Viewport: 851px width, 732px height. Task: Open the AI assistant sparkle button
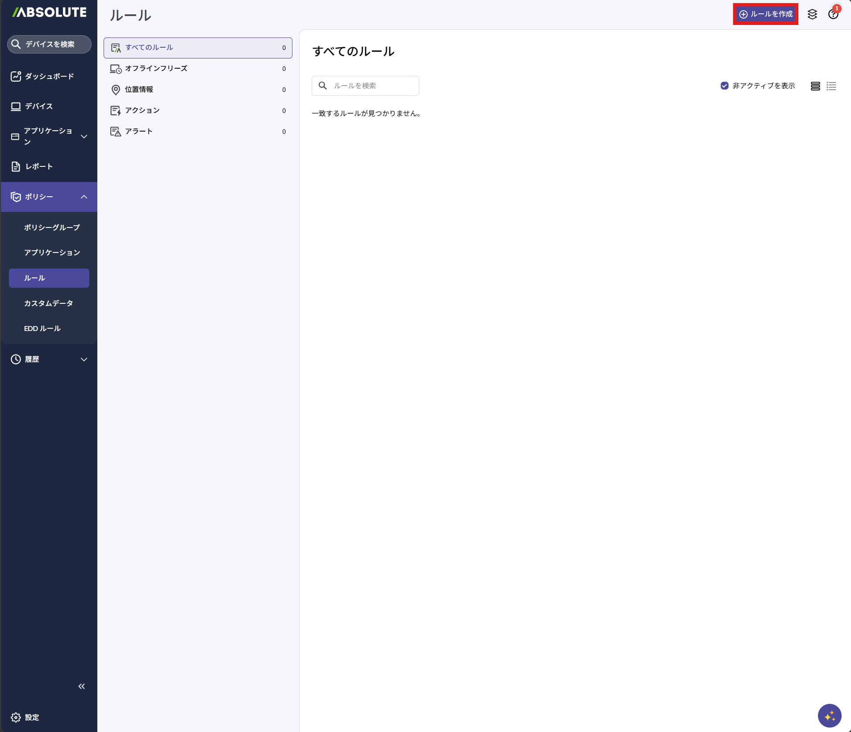coord(830,716)
